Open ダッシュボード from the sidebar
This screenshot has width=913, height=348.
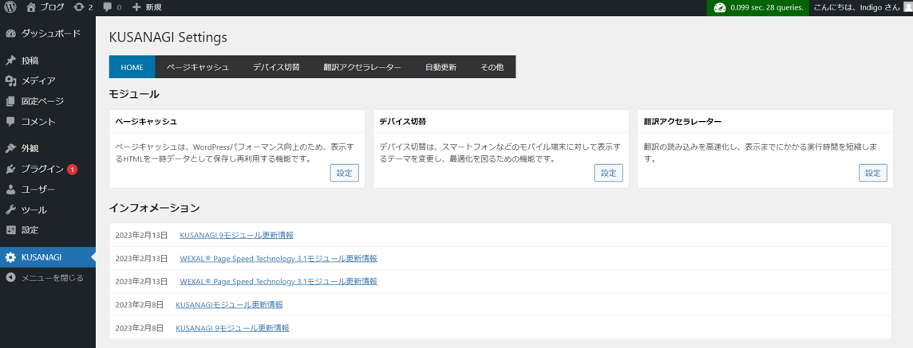pyautogui.click(x=49, y=33)
